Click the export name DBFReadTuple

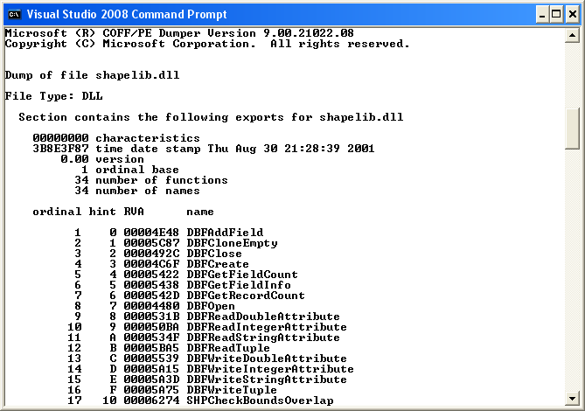228,347
